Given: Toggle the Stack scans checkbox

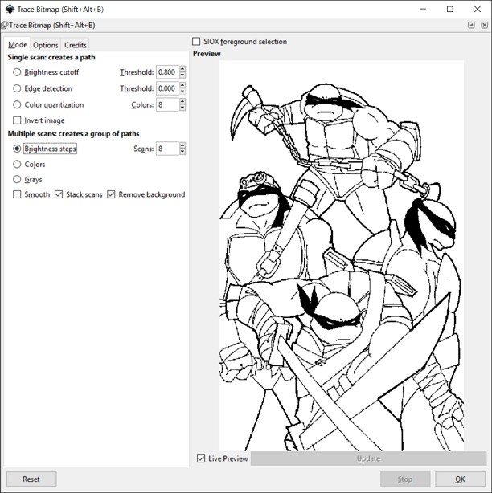Looking at the screenshot, I should pyautogui.click(x=59, y=194).
